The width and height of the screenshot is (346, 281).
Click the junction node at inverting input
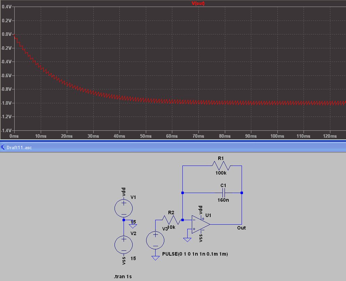click(182, 220)
